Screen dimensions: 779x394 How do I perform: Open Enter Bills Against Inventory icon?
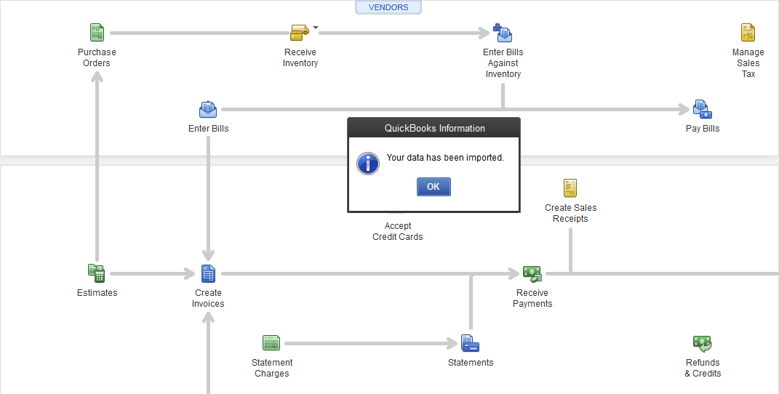coord(503,33)
